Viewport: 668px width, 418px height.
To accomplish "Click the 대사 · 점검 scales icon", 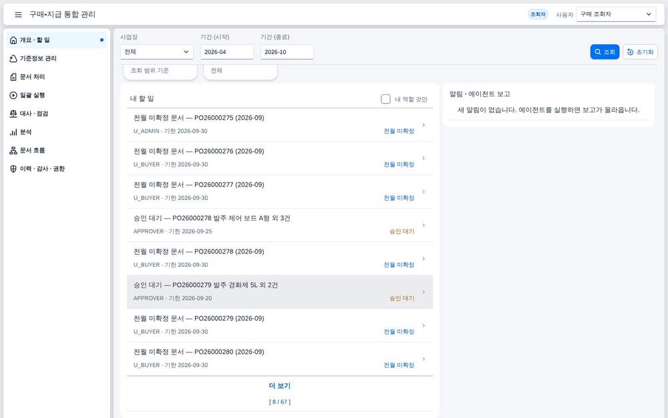I will click(x=13, y=114).
